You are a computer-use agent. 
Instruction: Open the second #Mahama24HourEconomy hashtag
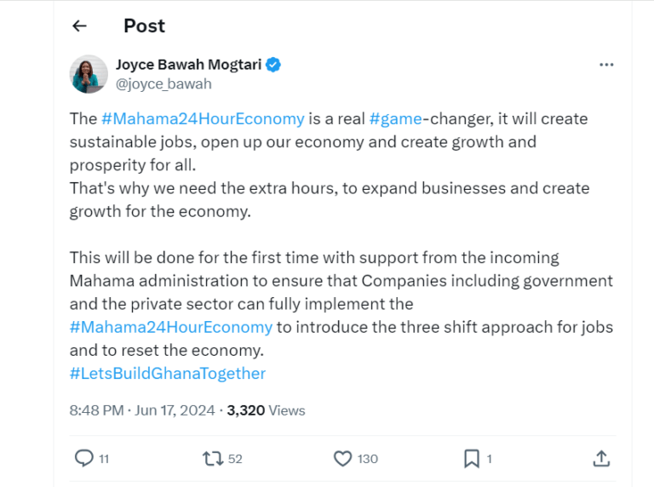point(171,327)
